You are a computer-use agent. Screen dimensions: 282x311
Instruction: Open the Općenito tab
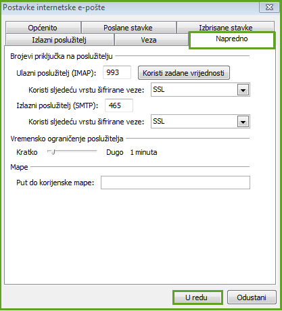[x=43, y=28]
